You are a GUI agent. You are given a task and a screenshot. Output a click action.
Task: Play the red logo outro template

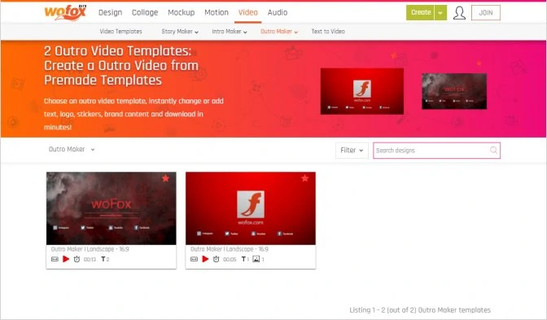pos(205,259)
